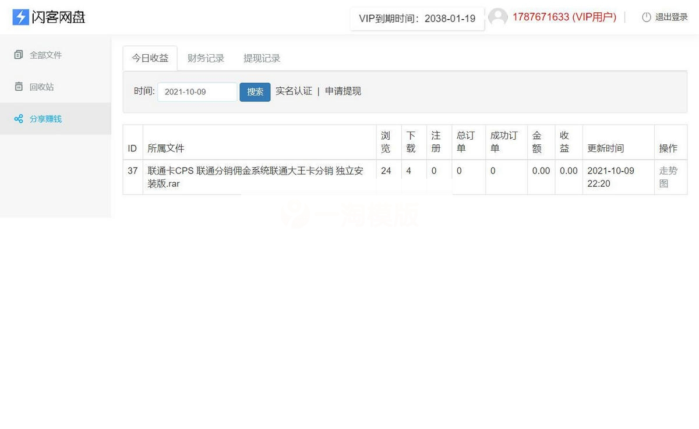Open the 回收站 trash bin icon
Image resolution: width=699 pixels, height=429 pixels.
point(18,87)
